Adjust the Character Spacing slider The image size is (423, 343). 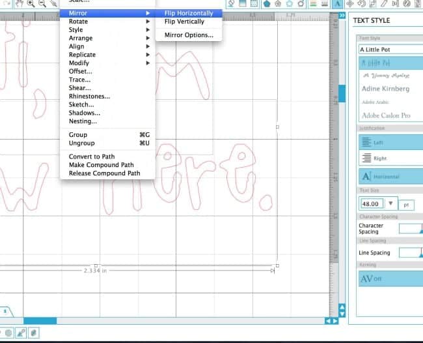click(411, 229)
